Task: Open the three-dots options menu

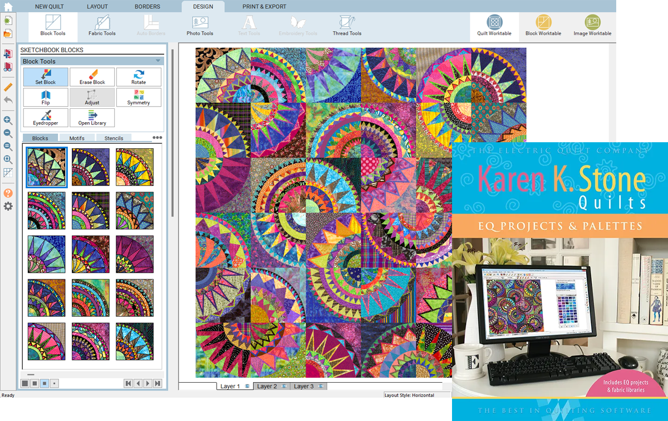Action: (158, 138)
